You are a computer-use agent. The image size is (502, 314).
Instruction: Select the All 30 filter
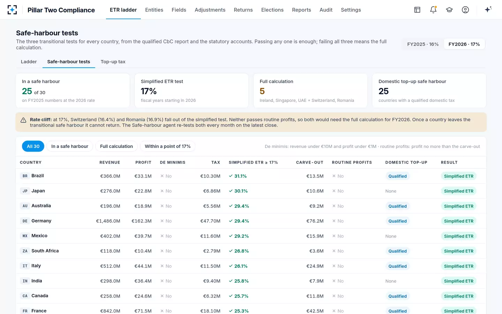pyautogui.click(x=33, y=146)
